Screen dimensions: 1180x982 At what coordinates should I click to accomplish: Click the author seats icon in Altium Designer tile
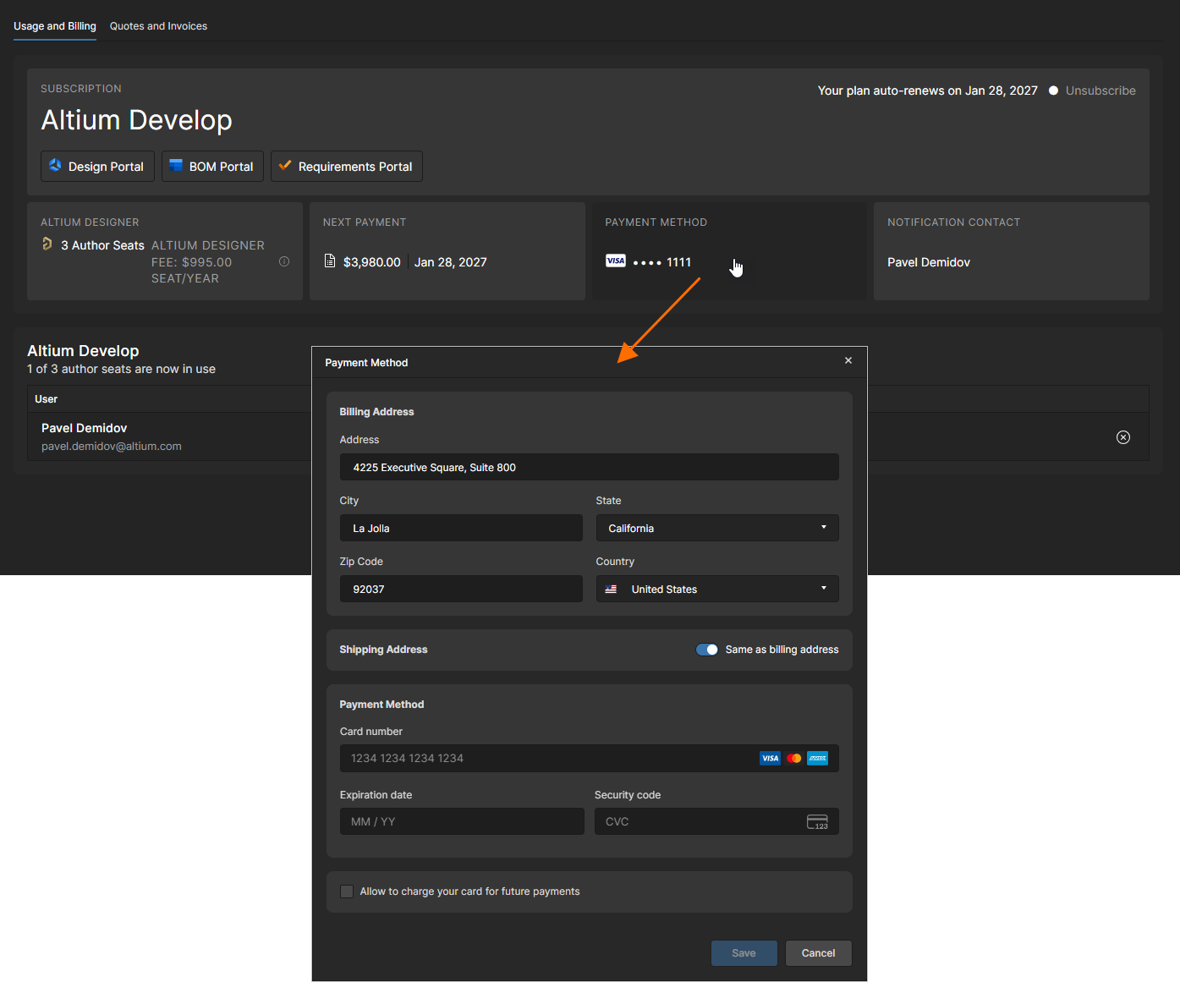(x=47, y=244)
